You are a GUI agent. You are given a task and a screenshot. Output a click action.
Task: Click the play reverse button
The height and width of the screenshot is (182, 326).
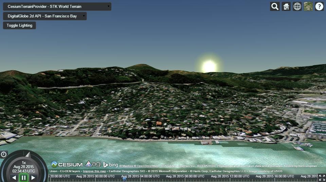[x=14, y=178]
